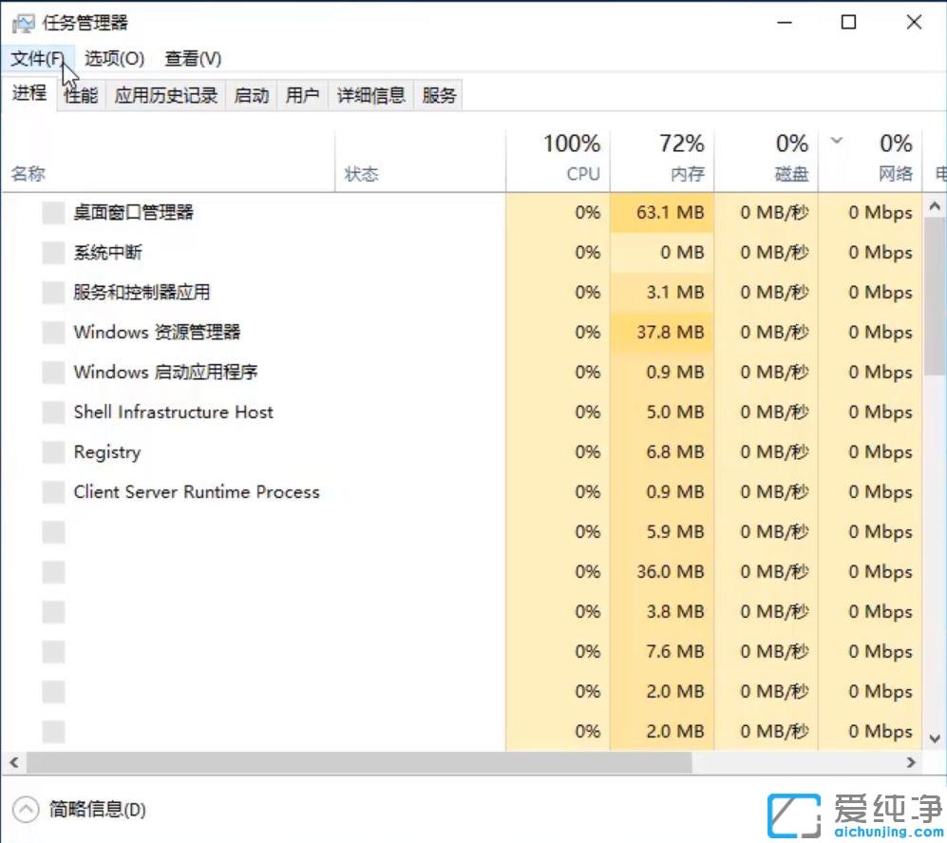Switch to the 性能 tab

pyautogui.click(x=80, y=94)
